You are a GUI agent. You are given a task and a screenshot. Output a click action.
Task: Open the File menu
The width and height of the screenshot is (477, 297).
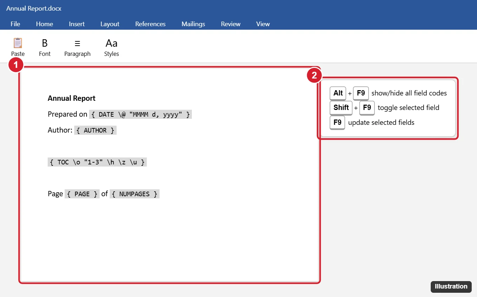[x=15, y=24]
